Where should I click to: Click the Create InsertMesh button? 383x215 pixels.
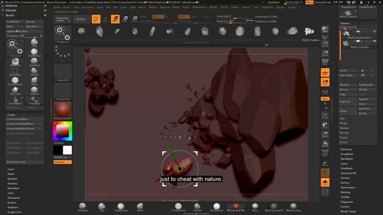25,119
